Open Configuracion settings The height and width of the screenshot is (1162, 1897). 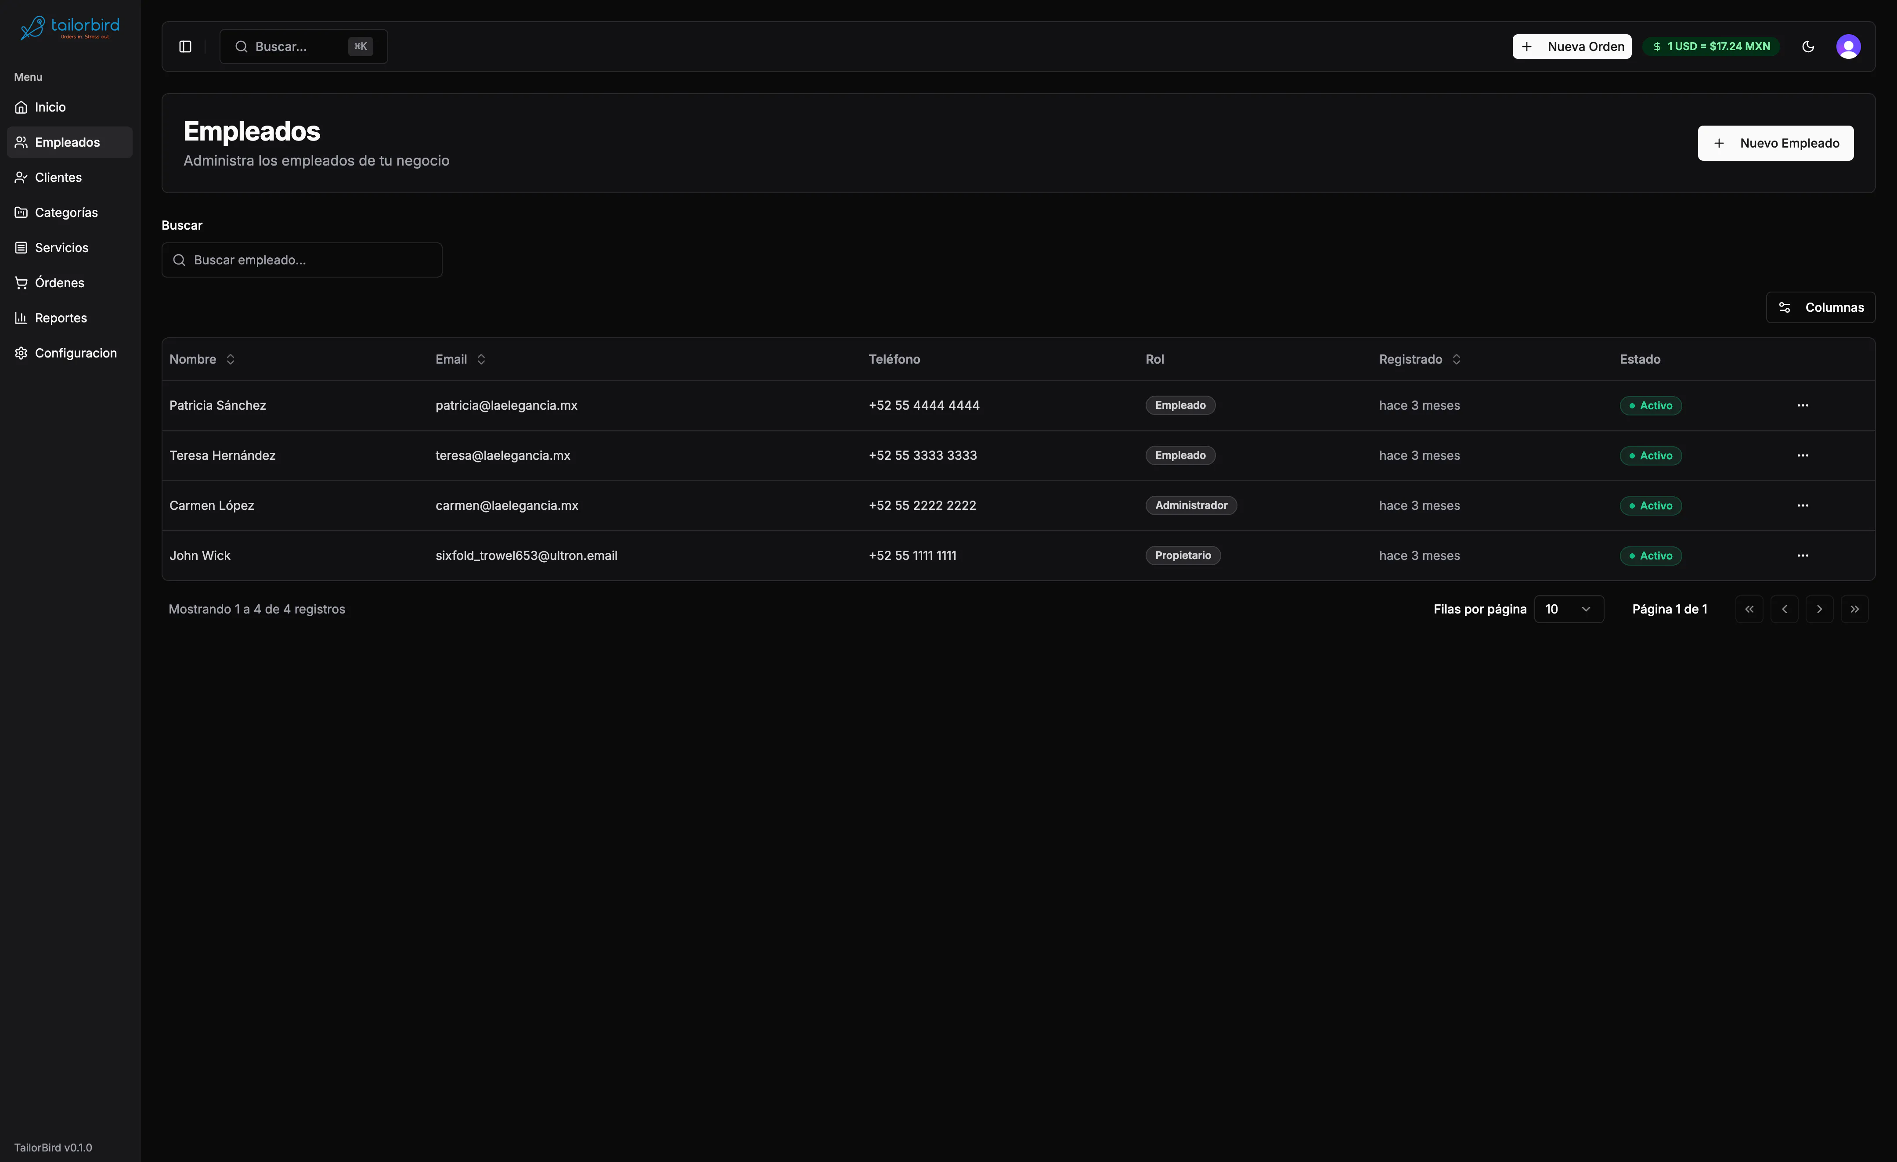[69, 353]
